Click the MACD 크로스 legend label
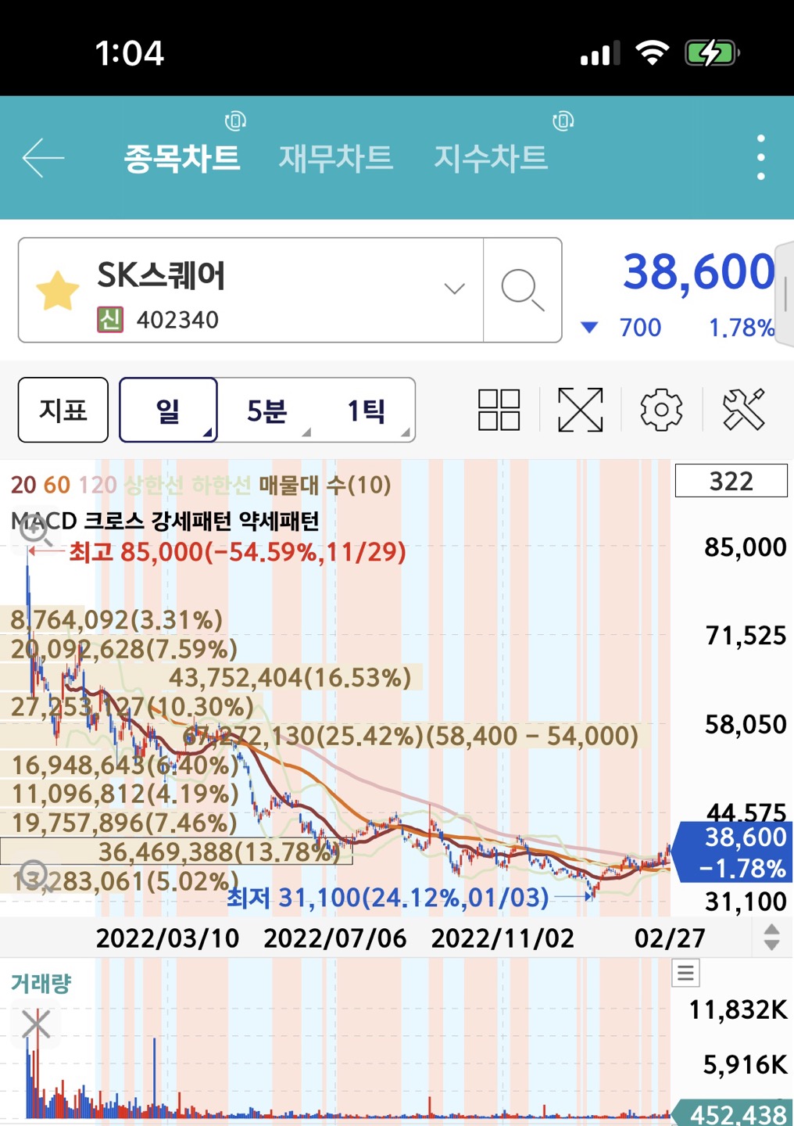Screen dimensions: 794x1126 78,521
